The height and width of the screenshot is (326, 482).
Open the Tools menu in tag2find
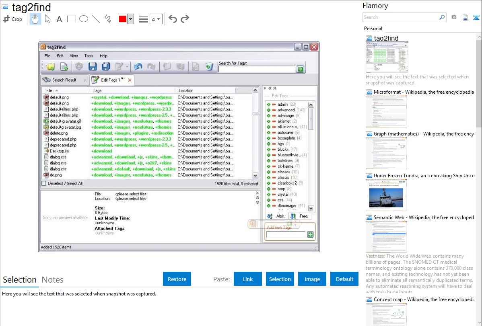click(89, 56)
